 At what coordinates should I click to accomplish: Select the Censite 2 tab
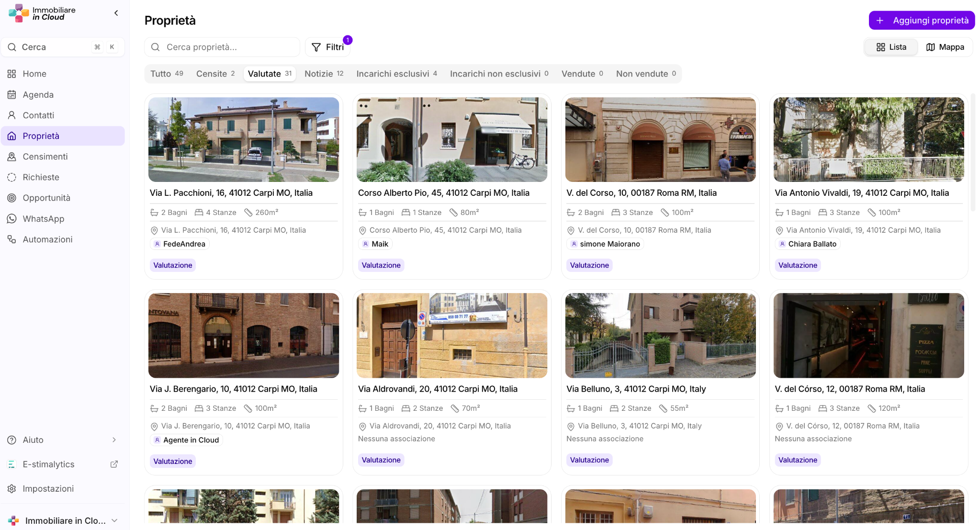[215, 74]
